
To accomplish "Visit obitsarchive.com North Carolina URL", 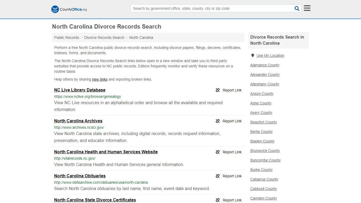I will tap(101, 182).
